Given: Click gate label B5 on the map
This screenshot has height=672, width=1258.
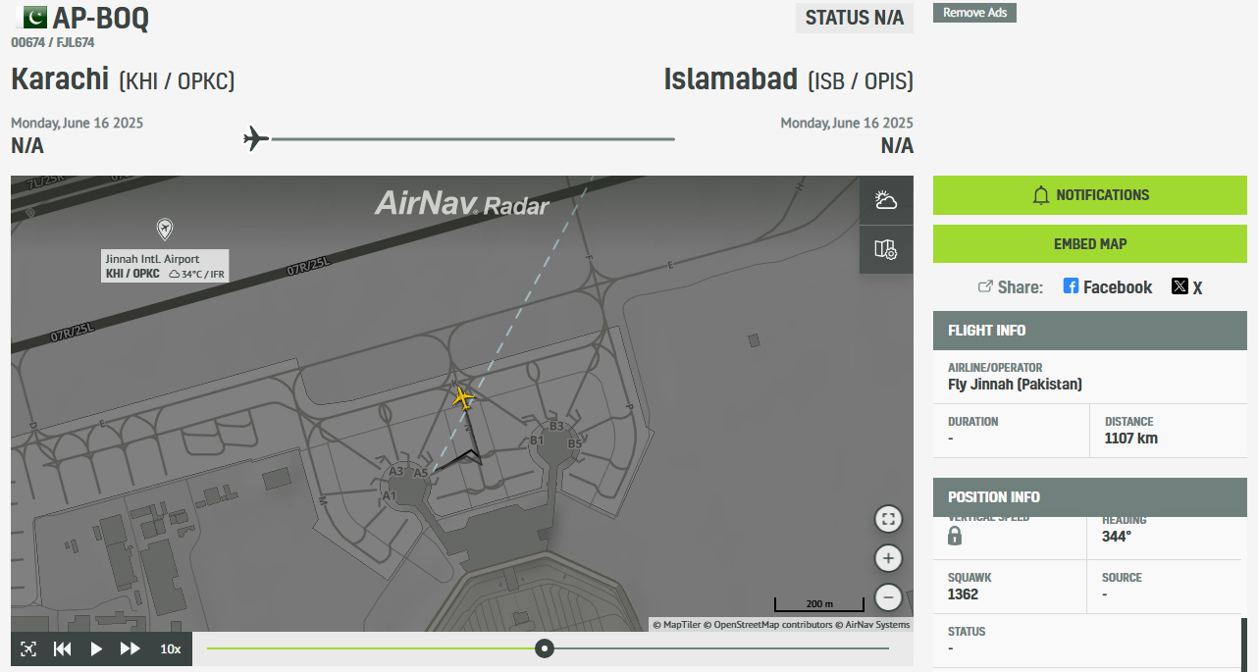Looking at the screenshot, I should coord(575,443).
